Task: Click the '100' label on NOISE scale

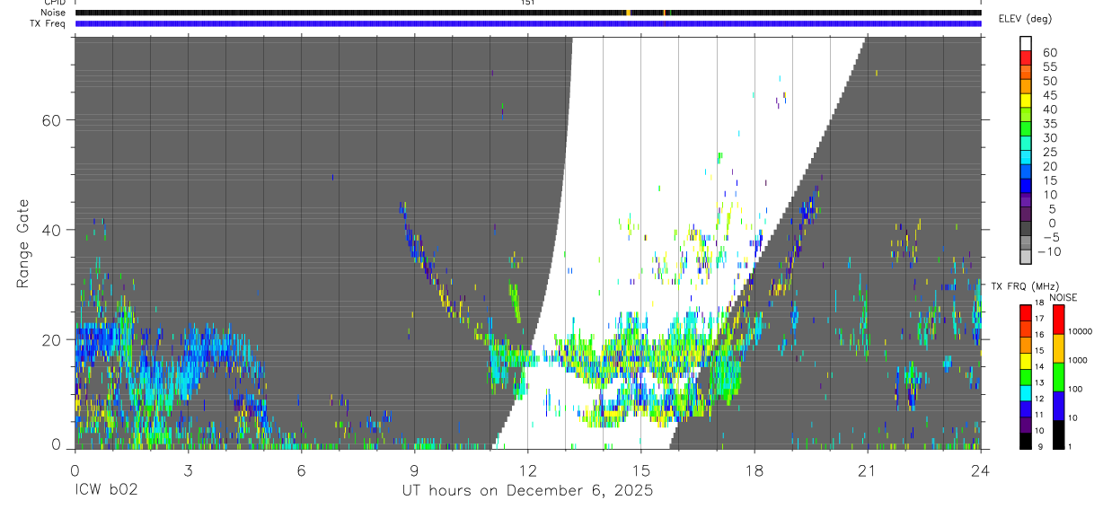Action: pyautogui.click(x=1076, y=389)
